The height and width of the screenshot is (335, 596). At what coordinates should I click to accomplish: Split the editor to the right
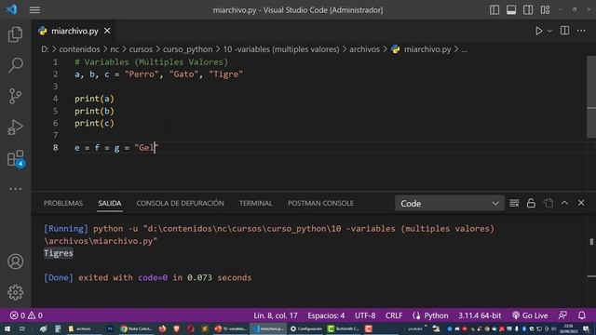(x=565, y=31)
